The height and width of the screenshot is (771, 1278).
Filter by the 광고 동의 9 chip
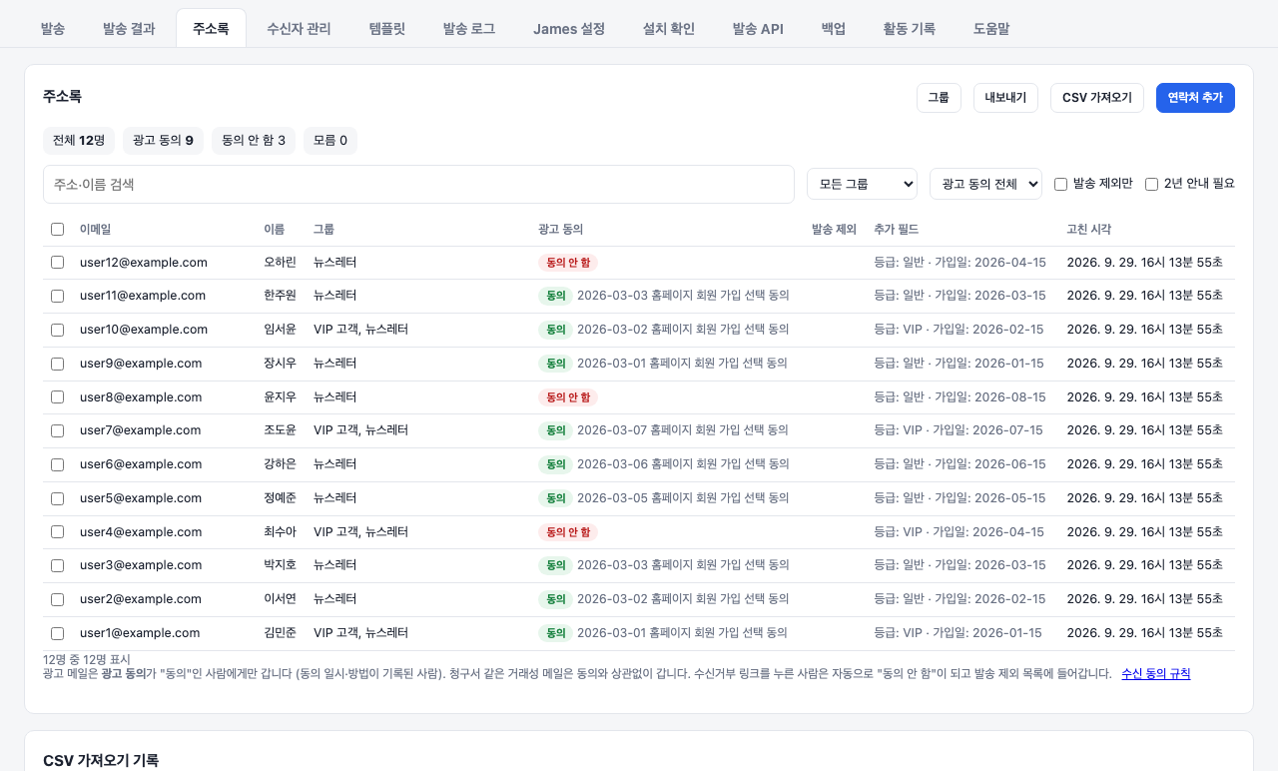coord(164,141)
